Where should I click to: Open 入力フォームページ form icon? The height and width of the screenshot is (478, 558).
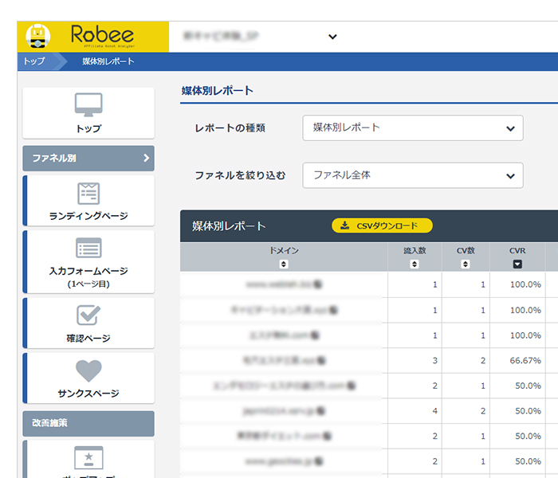[88, 248]
